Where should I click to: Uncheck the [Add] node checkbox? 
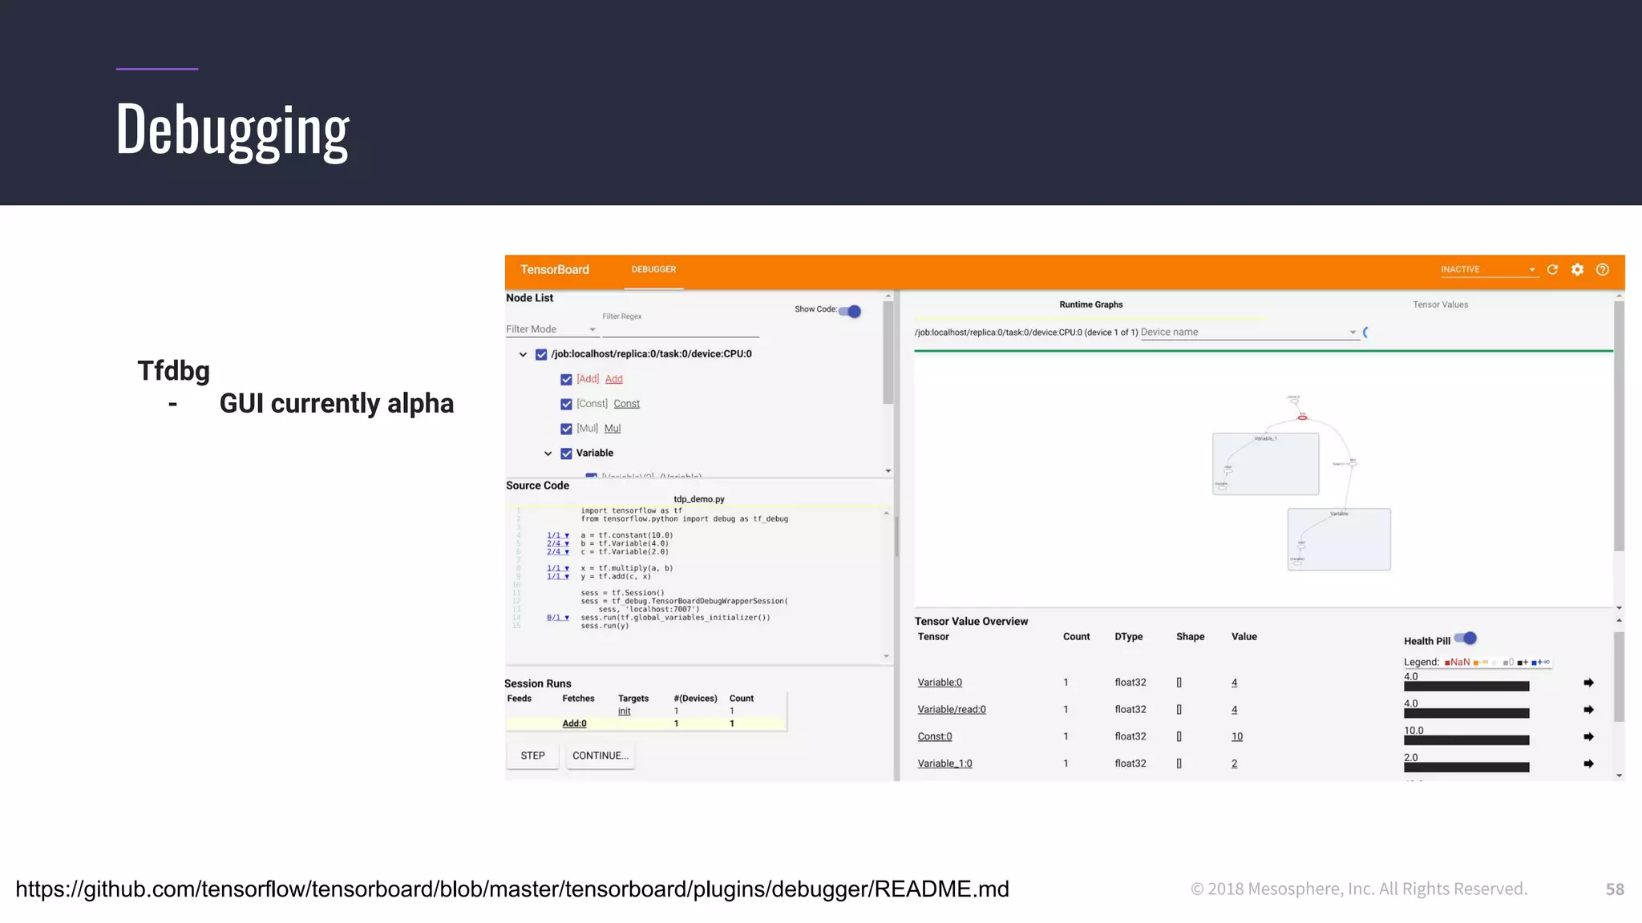click(x=566, y=380)
